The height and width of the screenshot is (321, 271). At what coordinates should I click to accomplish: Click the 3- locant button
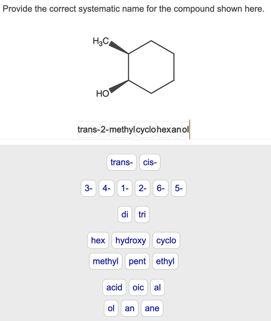tap(88, 188)
